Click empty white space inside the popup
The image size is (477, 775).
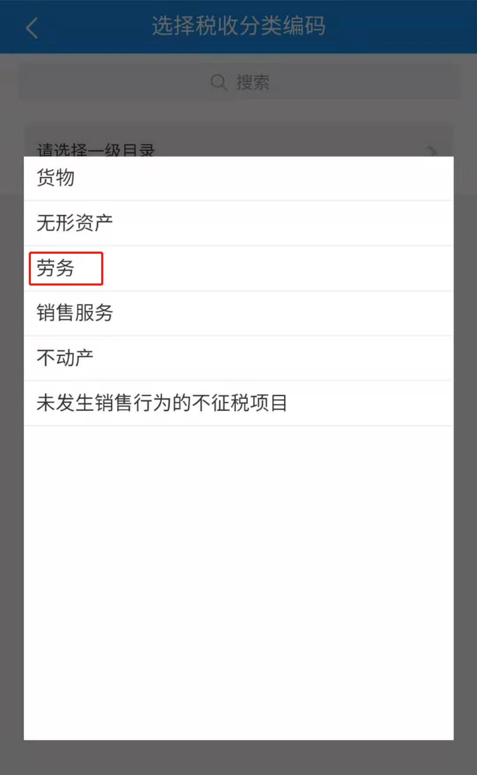(x=238, y=583)
